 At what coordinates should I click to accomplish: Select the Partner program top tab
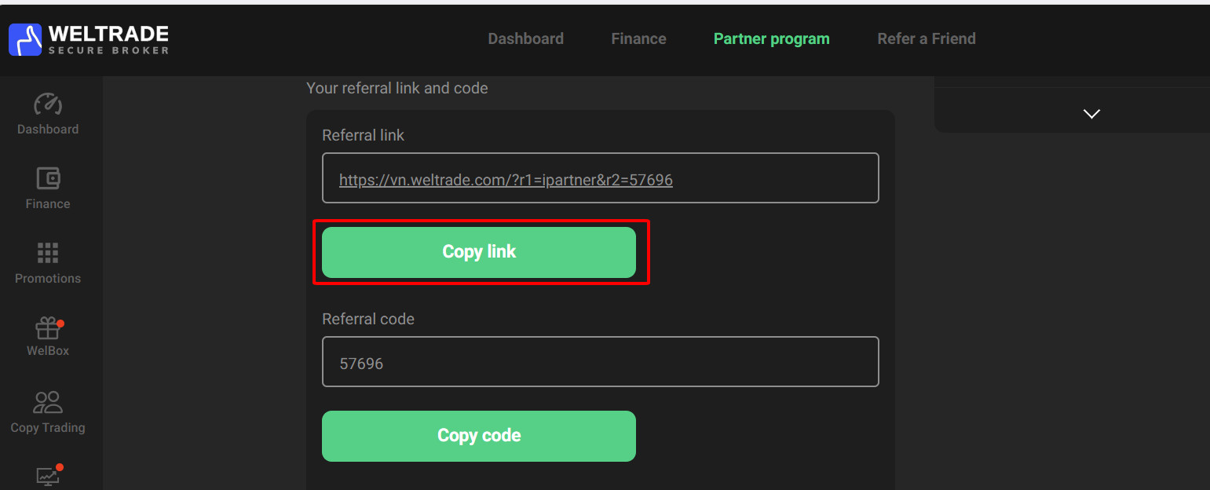point(771,38)
